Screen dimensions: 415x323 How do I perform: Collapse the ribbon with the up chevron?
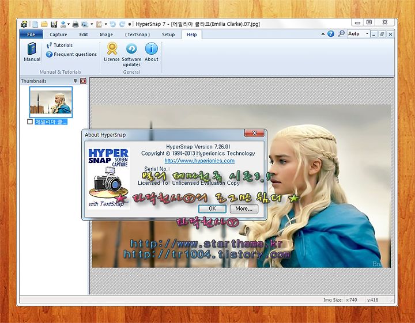coord(323,34)
